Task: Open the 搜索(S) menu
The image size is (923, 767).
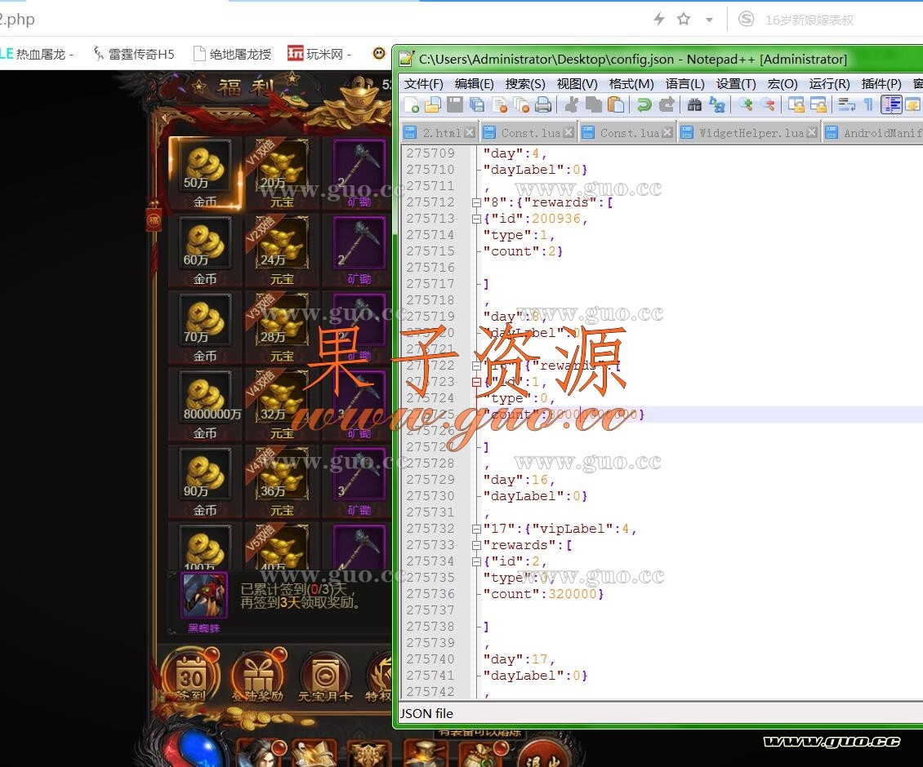Action: click(525, 84)
